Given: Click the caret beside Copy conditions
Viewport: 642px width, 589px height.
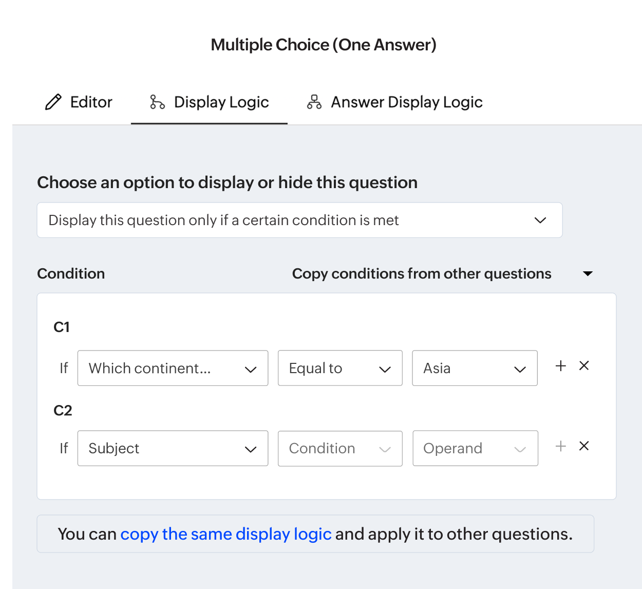Looking at the screenshot, I should click(588, 274).
